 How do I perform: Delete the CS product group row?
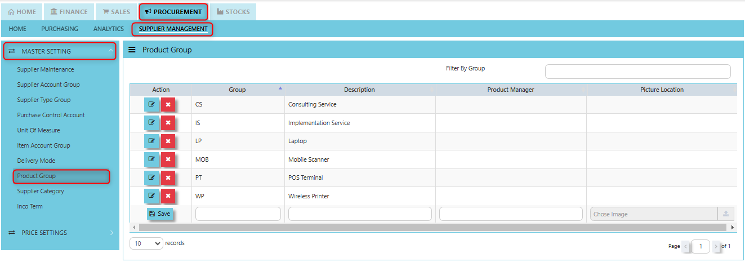click(168, 105)
